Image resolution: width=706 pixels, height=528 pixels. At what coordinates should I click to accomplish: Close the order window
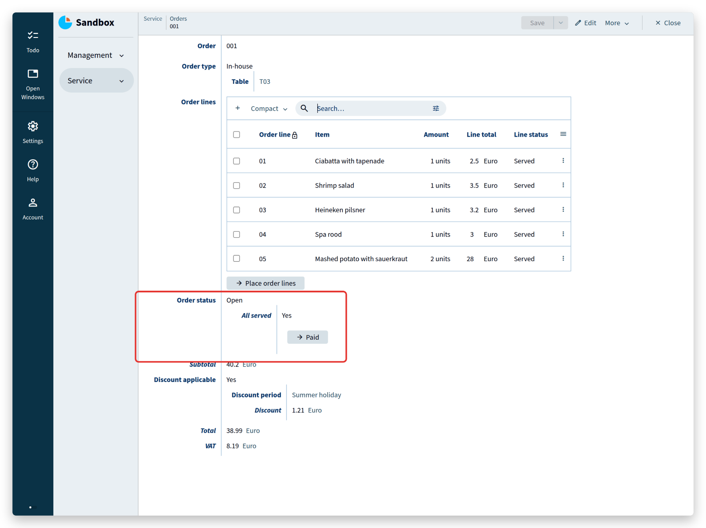(x=668, y=23)
